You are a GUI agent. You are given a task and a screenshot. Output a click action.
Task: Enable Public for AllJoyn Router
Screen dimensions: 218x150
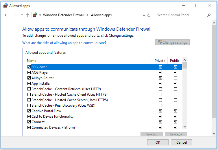175,78
